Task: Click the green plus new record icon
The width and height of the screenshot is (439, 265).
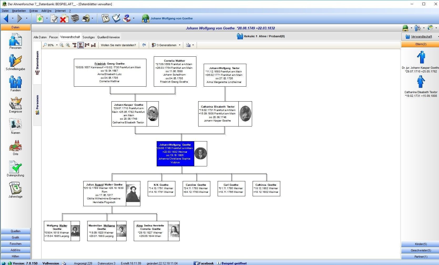Action: click(x=40, y=19)
